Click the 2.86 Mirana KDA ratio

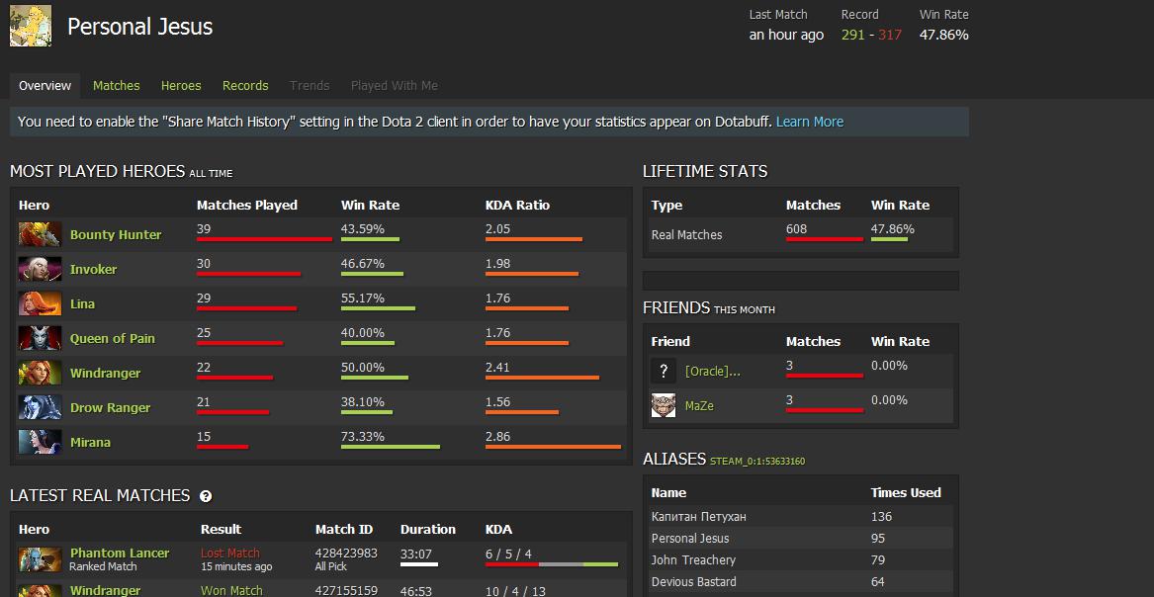[x=497, y=436]
